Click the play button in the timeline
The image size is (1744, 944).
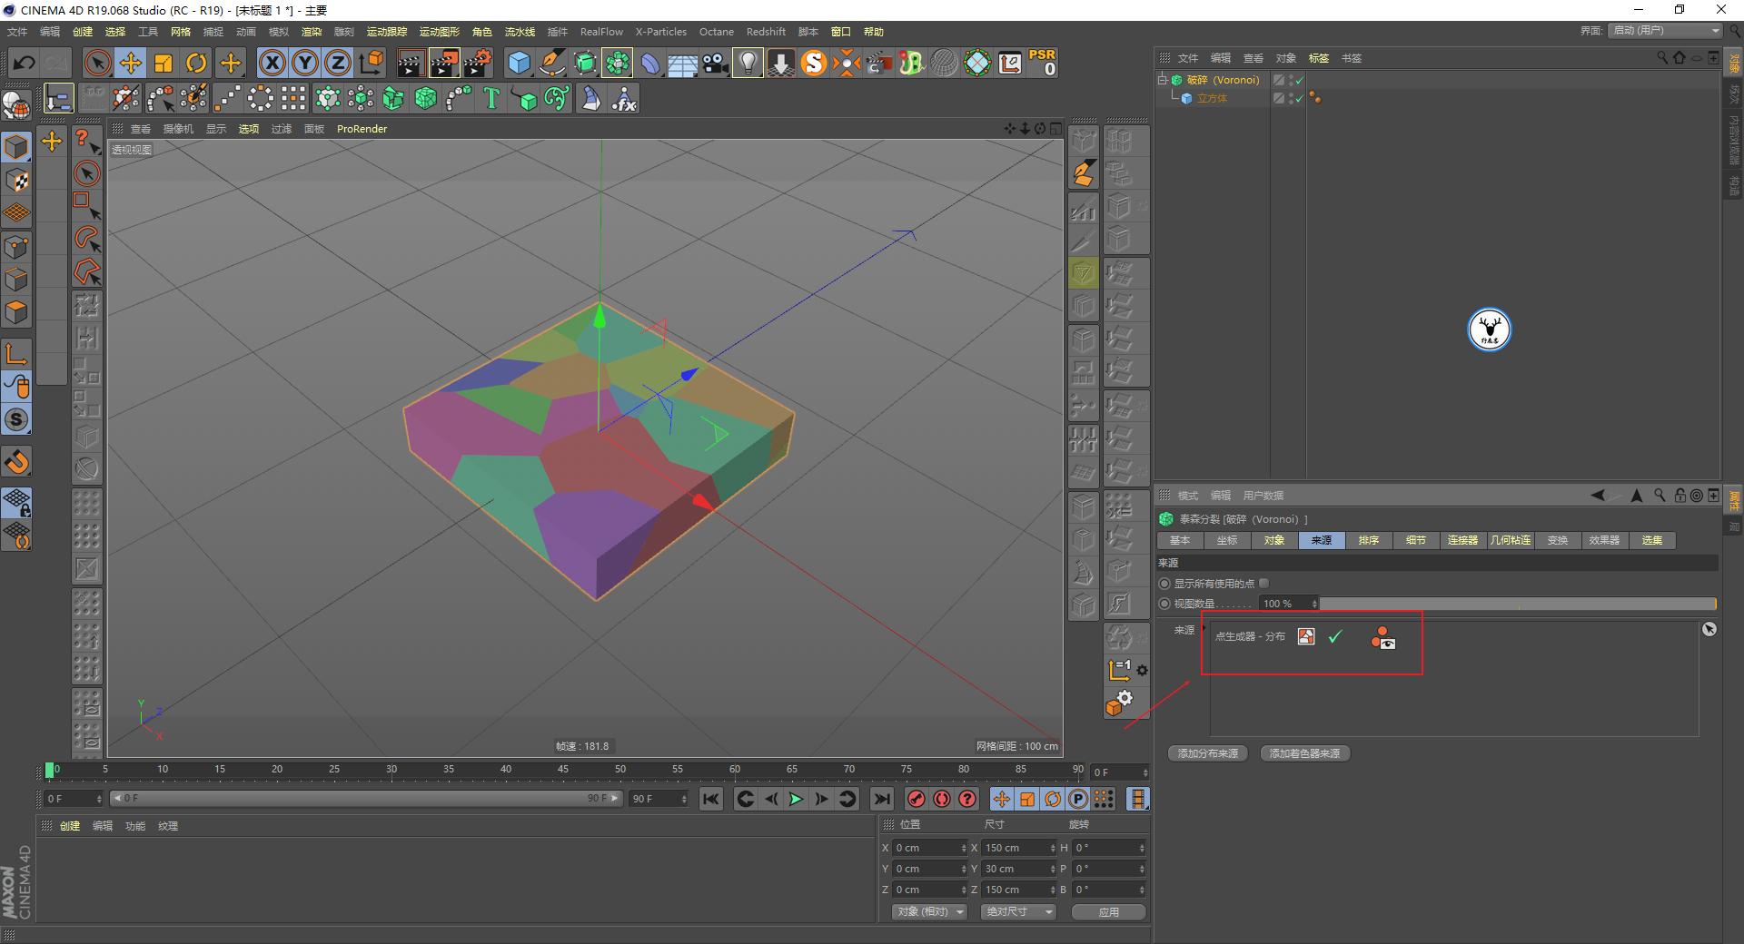pos(796,800)
